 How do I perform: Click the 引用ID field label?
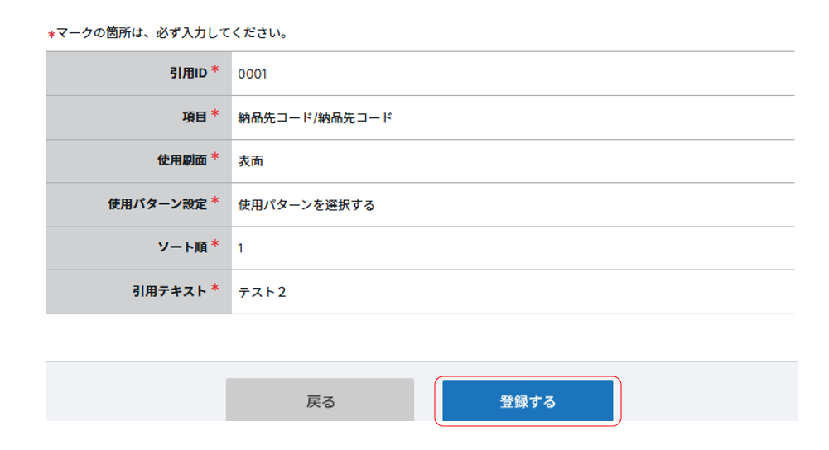tap(188, 74)
